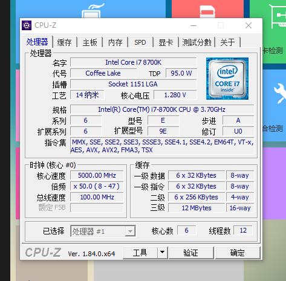Select the 内存 tab
The image size is (286, 281).
tap(115, 42)
